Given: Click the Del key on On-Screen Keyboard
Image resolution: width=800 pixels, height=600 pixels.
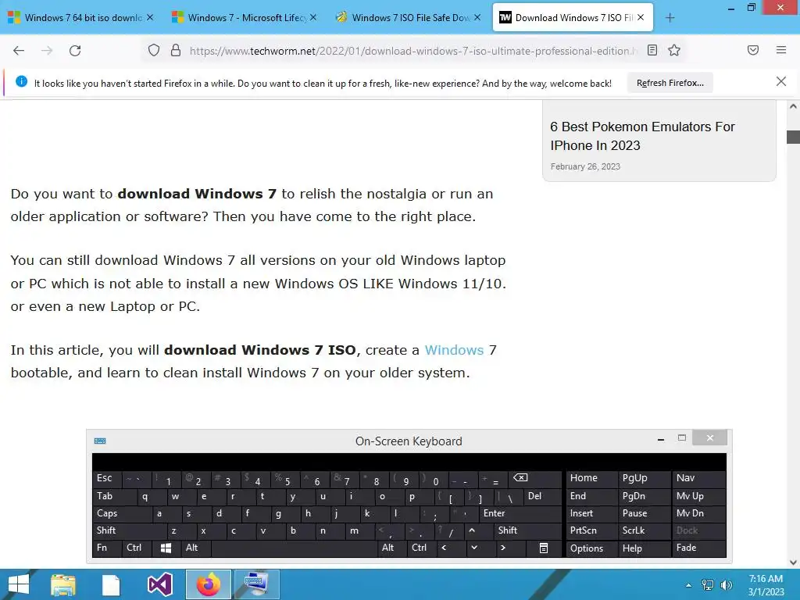Looking at the screenshot, I should pyautogui.click(x=543, y=496).
